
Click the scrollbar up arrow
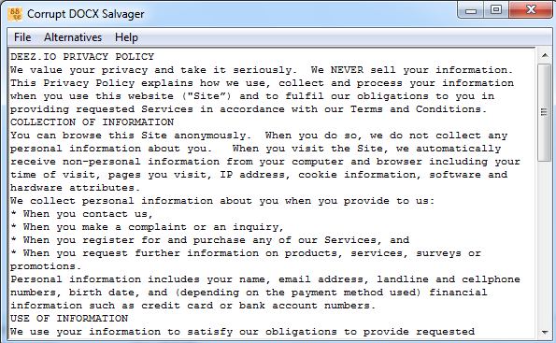click(545, 55)
